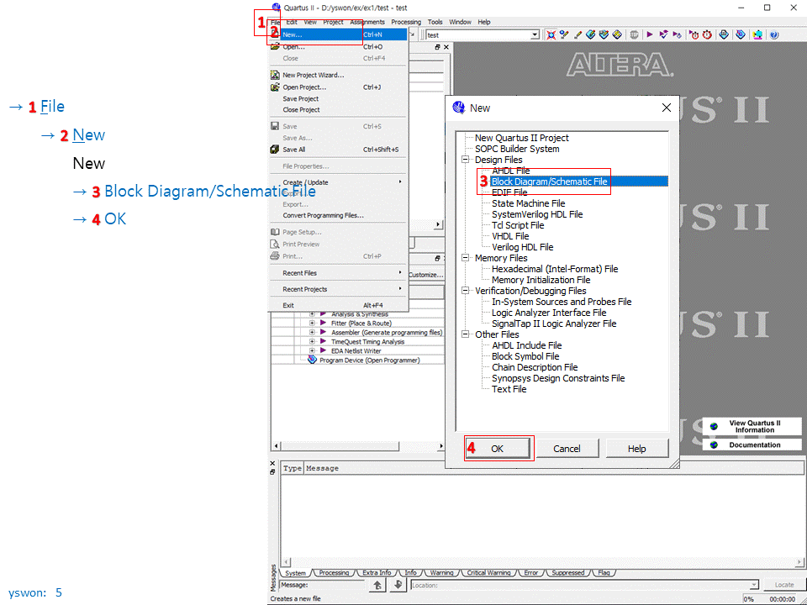The height and width of the screenshot is (605, 807).
Task: Click Cancel in the New dialog
Action: (x=567, y=449)
